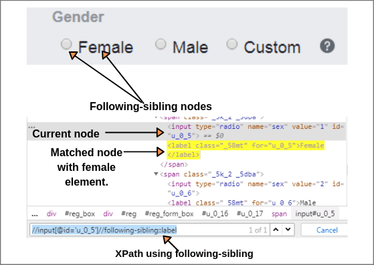Select input#u_0_5 breadcrumb item
The image size is (374, 265).
point(315,214)
